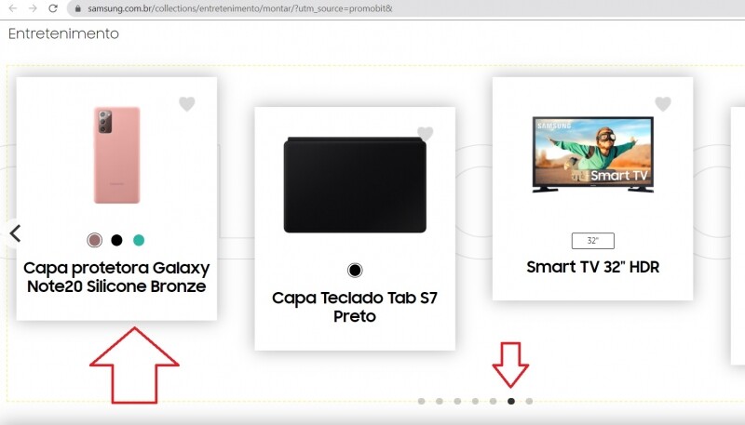Go to previous carousel slide arrow
The width and height of the screenshot is (745, 425).
pos(15,233)
